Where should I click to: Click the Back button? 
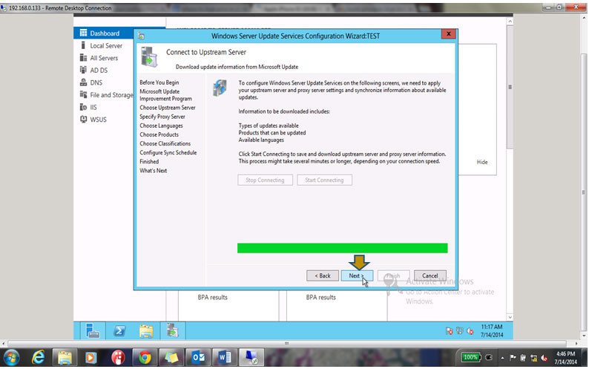click(322, 275)
